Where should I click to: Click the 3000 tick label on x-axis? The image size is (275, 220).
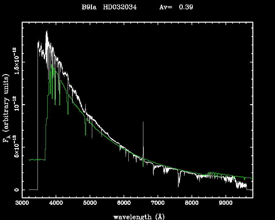coord(22,204)
